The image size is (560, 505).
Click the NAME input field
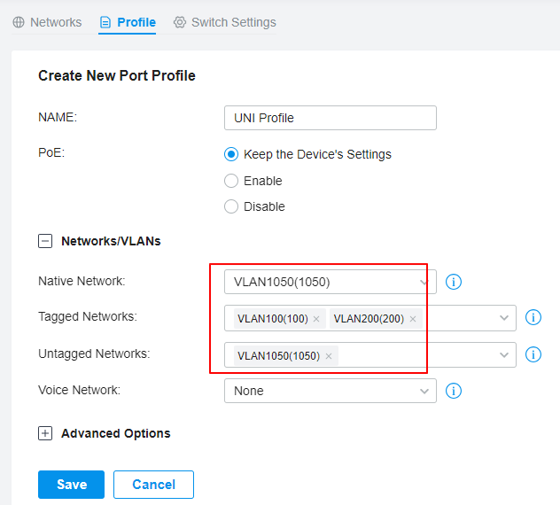coord(330,118)
